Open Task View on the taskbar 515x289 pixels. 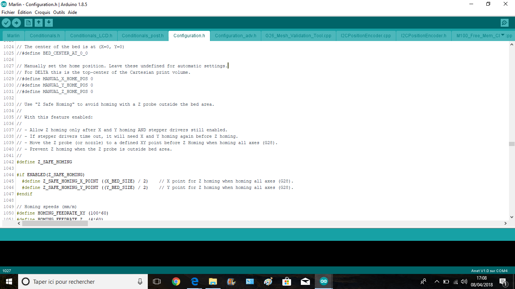pos(157,281)
